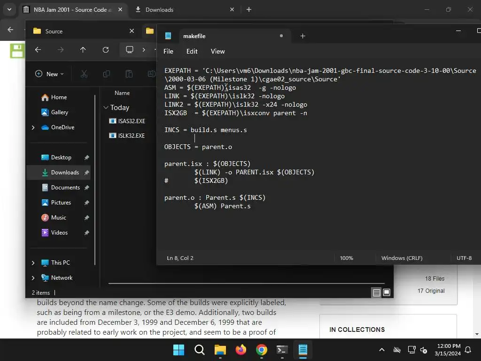Switch to second File Explorer folder tab
Screen dimensions: 481x361
pos(150,31)
